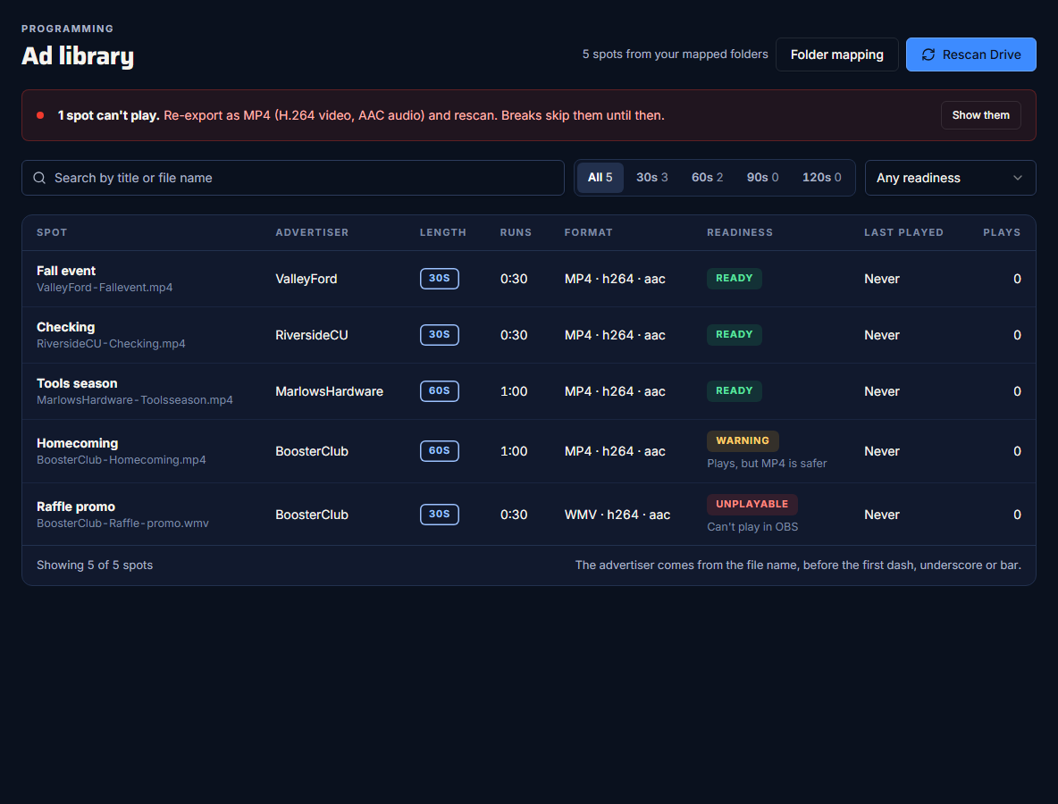Click the Never value in Fall event row
Viewport: 1058px width, 804px height.
click(881, 279)
